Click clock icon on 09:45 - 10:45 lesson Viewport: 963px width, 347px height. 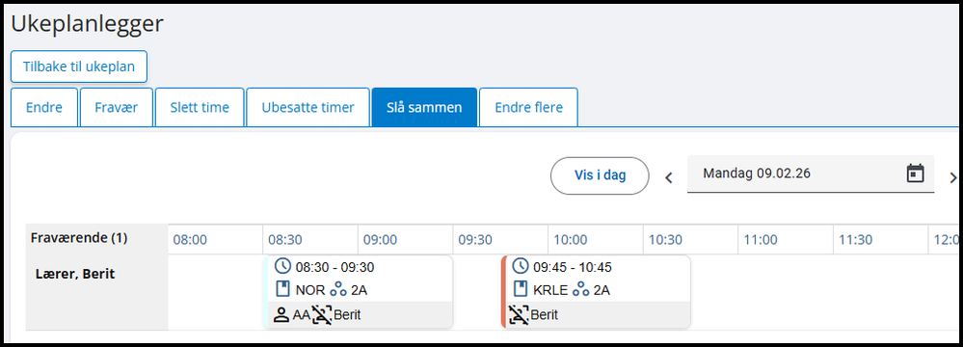(x=521, y=267)
